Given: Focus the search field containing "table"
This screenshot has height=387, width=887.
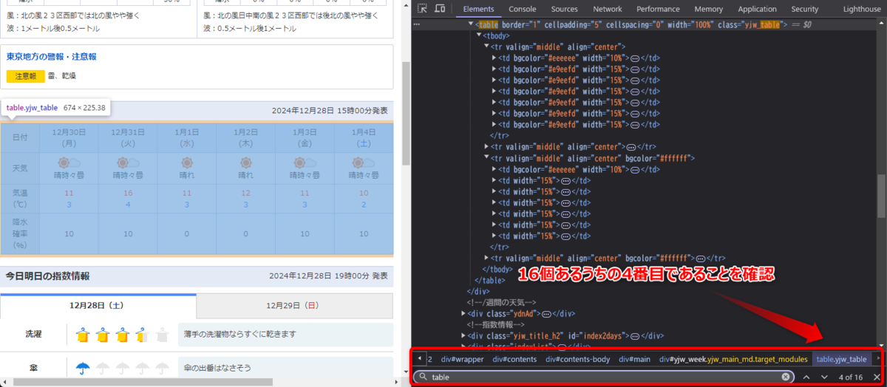Looking at the screenshot, I should pyautogui.click(x=604, y=377).
